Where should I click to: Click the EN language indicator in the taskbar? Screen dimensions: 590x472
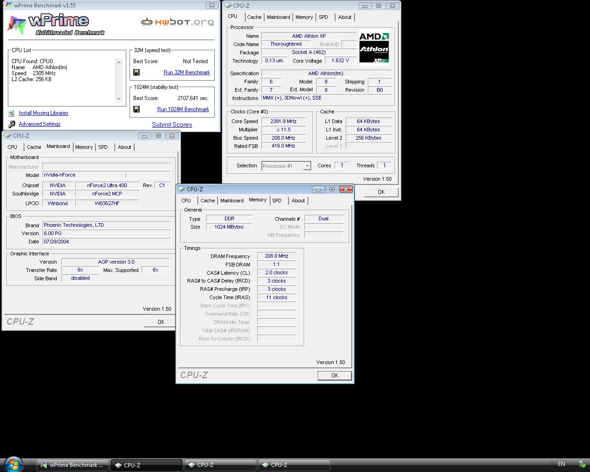(x=561, y=464)
